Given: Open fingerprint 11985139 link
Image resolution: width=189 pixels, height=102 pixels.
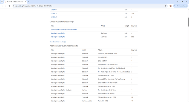Looking at the screenshot, I should [x=54, y=13].
